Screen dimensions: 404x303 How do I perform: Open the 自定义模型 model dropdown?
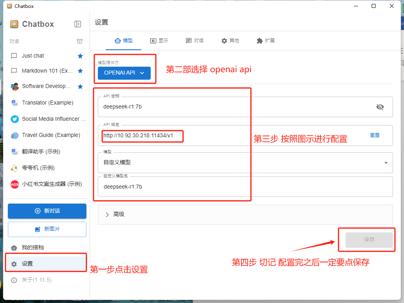(x=245, y=163)
